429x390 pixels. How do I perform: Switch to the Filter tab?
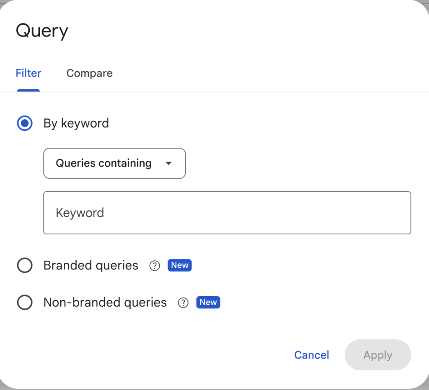click(28, 73)
